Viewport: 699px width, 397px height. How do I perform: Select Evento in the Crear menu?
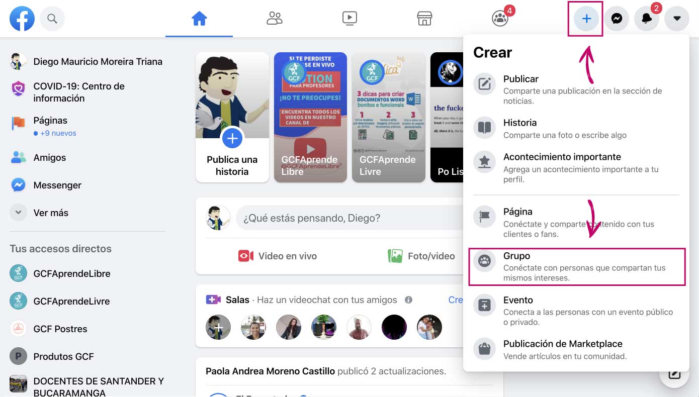pos(576,311)
